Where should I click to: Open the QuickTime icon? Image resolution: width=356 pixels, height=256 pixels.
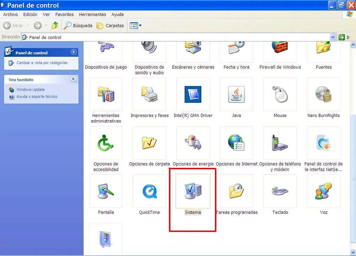click(x=149, y=191)
